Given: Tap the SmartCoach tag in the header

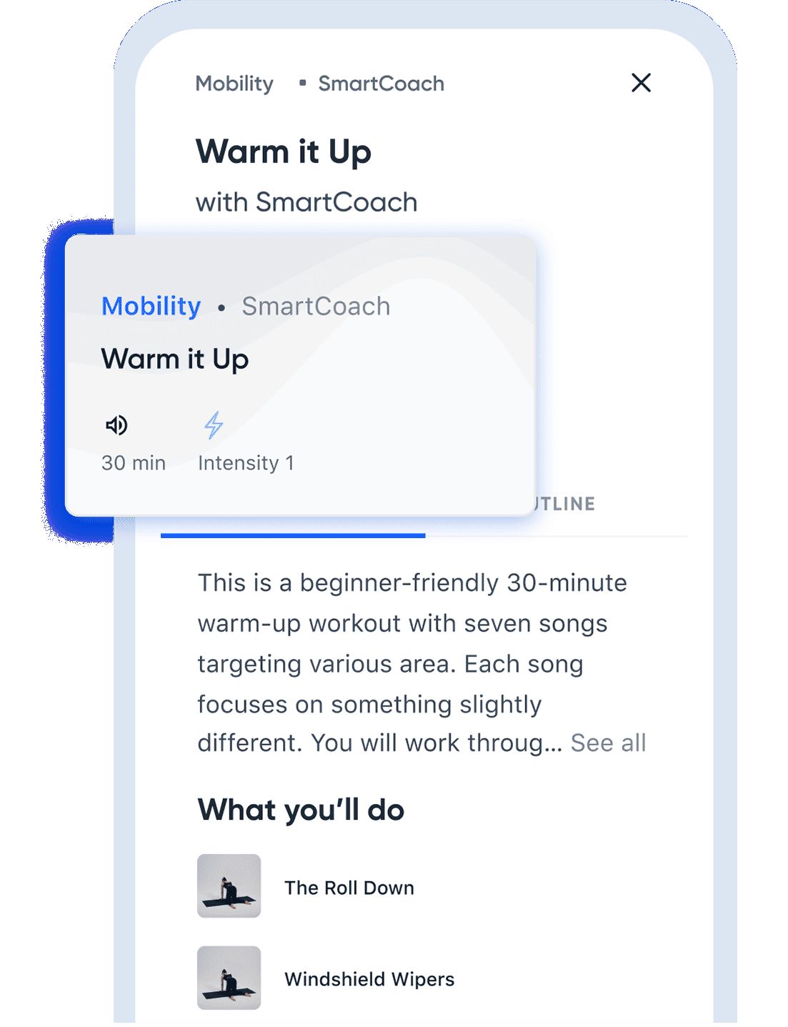Looking at the screenshot, I should point(381,84).
